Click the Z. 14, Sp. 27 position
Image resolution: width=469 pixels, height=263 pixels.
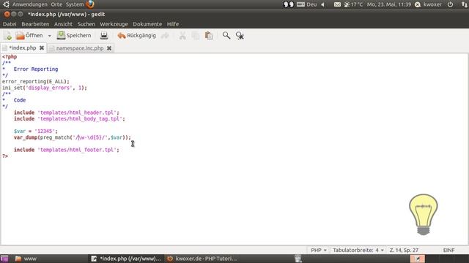pyautogui.click(x=404, y=250)
